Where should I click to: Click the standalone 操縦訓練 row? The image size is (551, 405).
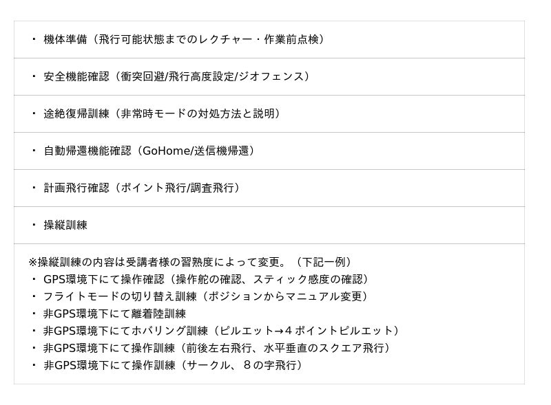pyautogui.click(x=65, y=225)
